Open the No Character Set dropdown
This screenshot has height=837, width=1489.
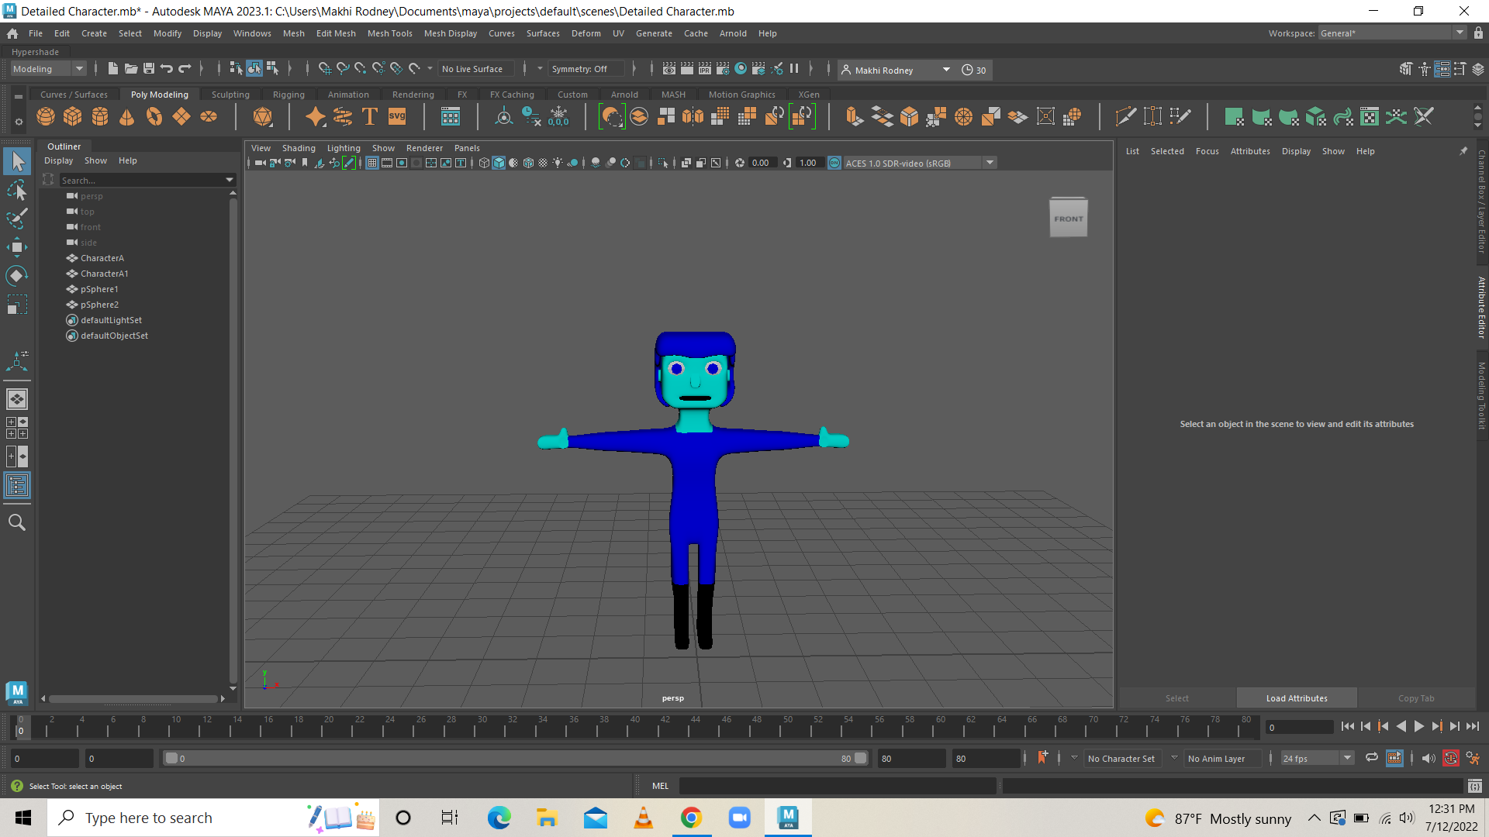click(x=1121, y=758)
